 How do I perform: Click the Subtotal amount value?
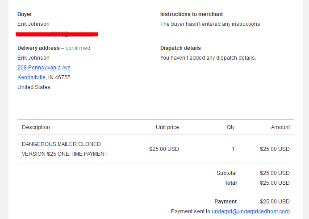275,173
